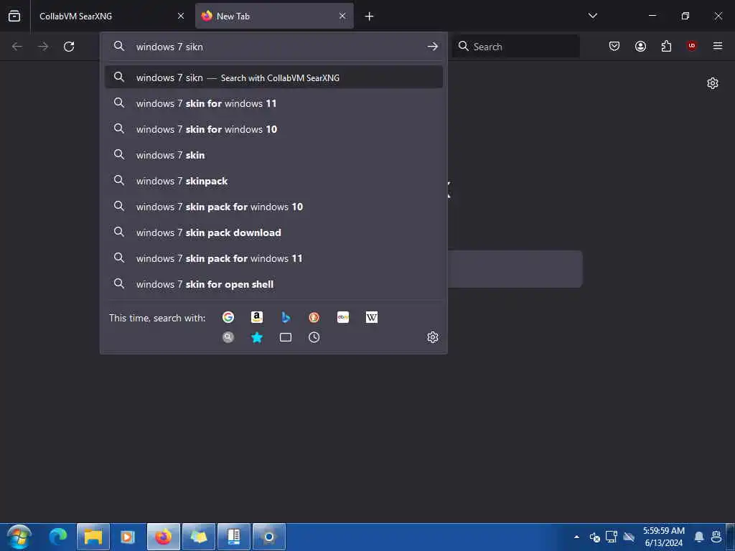Viewport: 735px width, 551px height.
Task: Pick the plain windows 7 skin suggestion
Action: coord(273,155)
